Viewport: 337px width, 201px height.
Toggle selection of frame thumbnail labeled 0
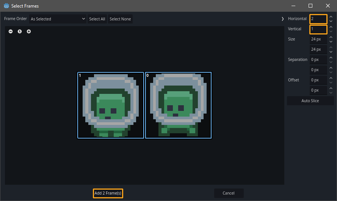point(178,105)
